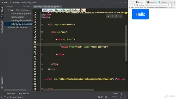Close the twoway-databinding.html editor tab
Image resolution: width=176 pixels, height=99 pixels.
tap(61, 7)
